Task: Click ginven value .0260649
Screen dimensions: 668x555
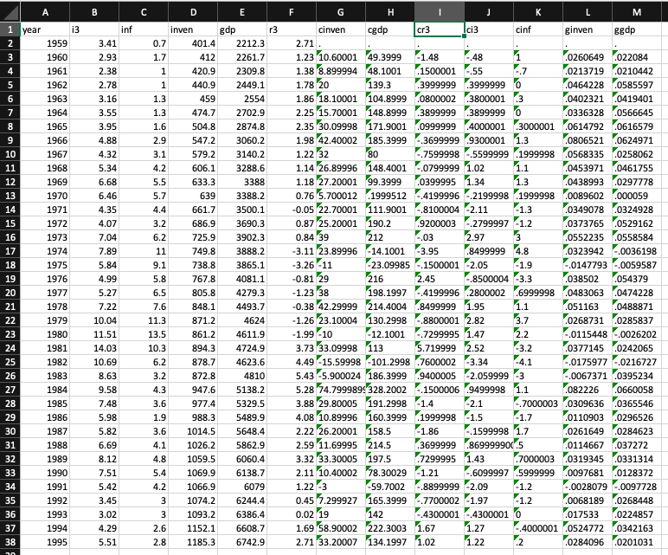Action: (588, 57)
